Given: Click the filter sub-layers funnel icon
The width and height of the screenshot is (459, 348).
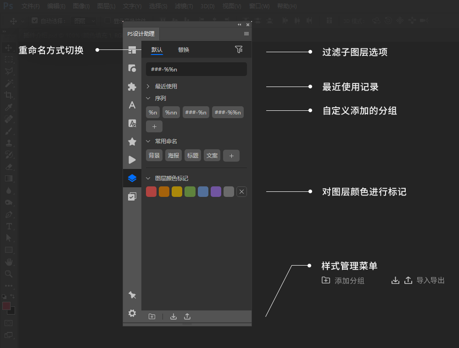Looking at the screenshot, I should click(x=239, y=49).
